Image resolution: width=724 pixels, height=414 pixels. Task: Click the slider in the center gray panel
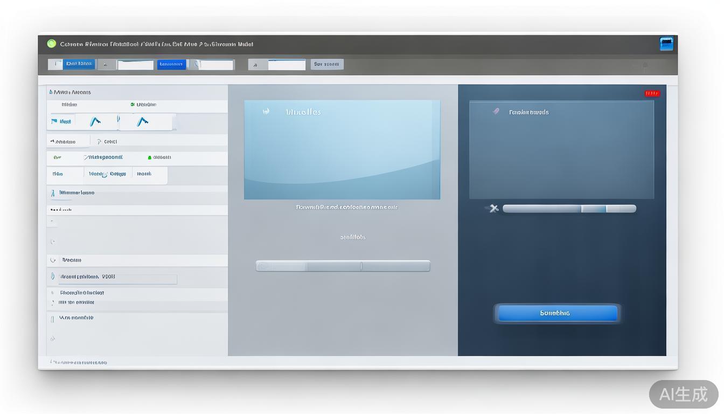coord(343,266)
